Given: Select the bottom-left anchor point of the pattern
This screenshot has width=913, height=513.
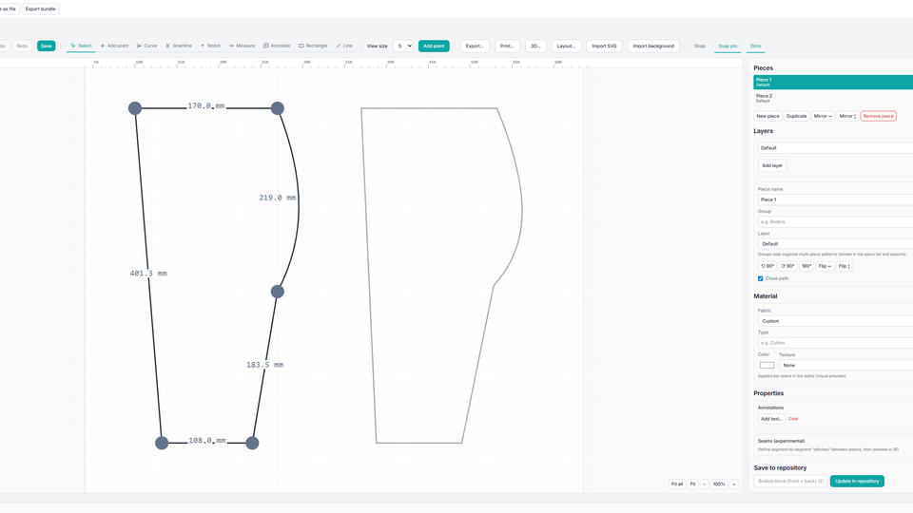Looking at the screenshot, I should pyautogui.click(x=162, y=443).
